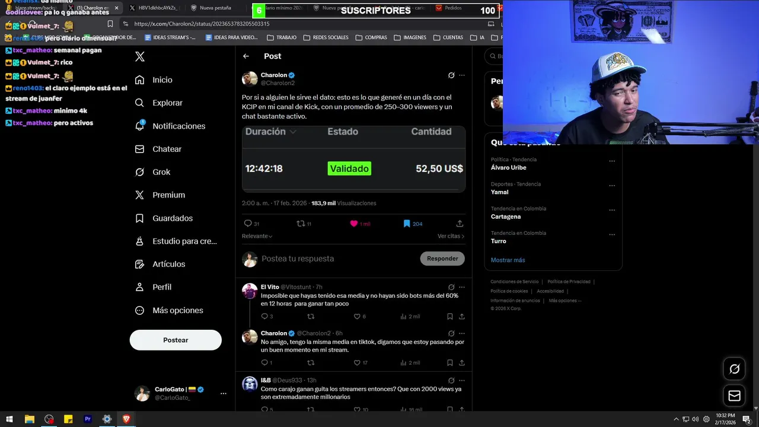759x427 pixels.
Task: Click Mostrar más under trends
Action: pos(508,260)
